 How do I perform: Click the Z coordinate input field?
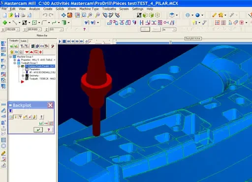(x=56, y=30)
